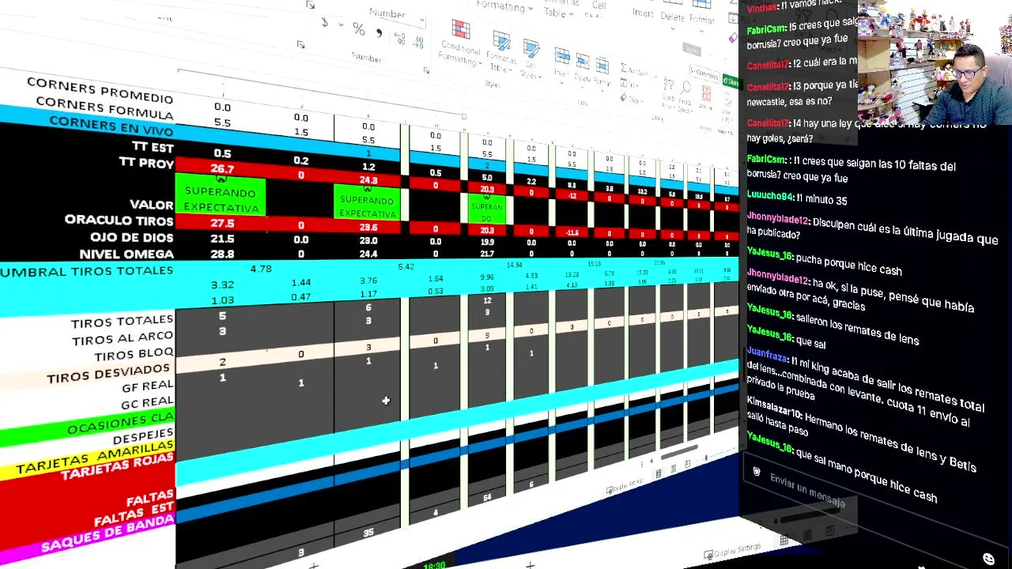Select the 'NIVEL OMEGA' row label
Screen dimensions: 1012x569
pos(126,254)
